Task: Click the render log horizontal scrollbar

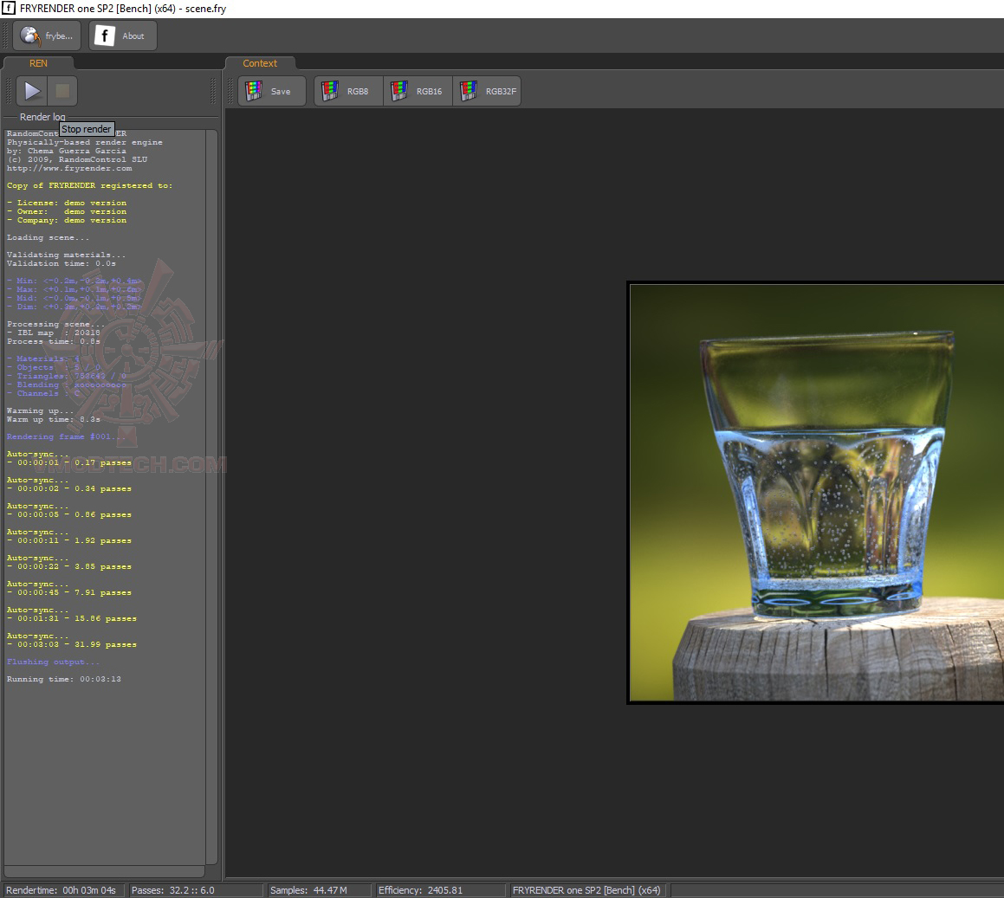Action: coord(104,871)
